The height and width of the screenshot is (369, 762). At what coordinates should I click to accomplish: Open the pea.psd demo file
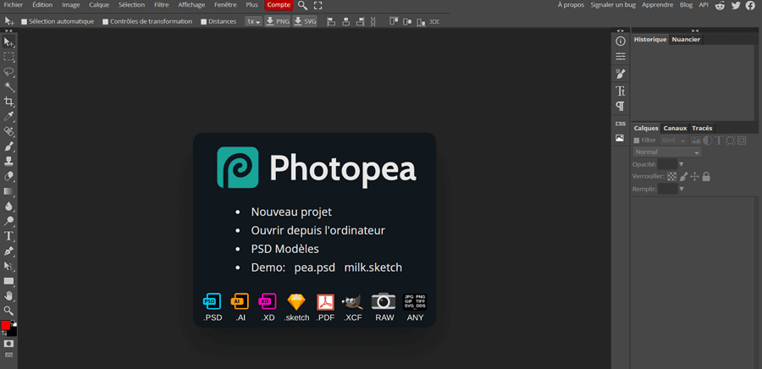[x=315, y=267]
